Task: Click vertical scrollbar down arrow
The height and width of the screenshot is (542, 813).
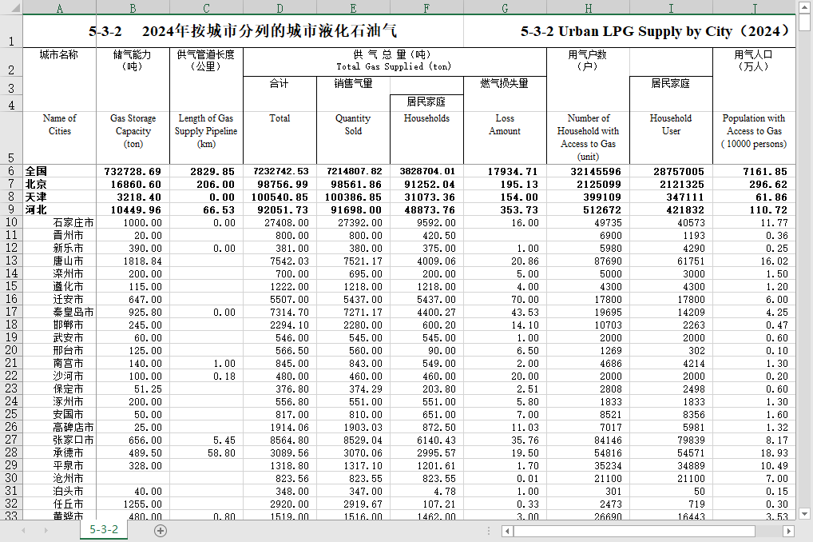Action: (804, 514)
